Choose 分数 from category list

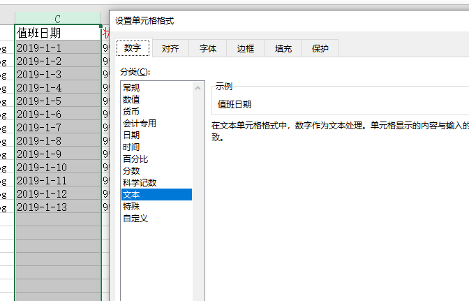(x=131, y=171)
